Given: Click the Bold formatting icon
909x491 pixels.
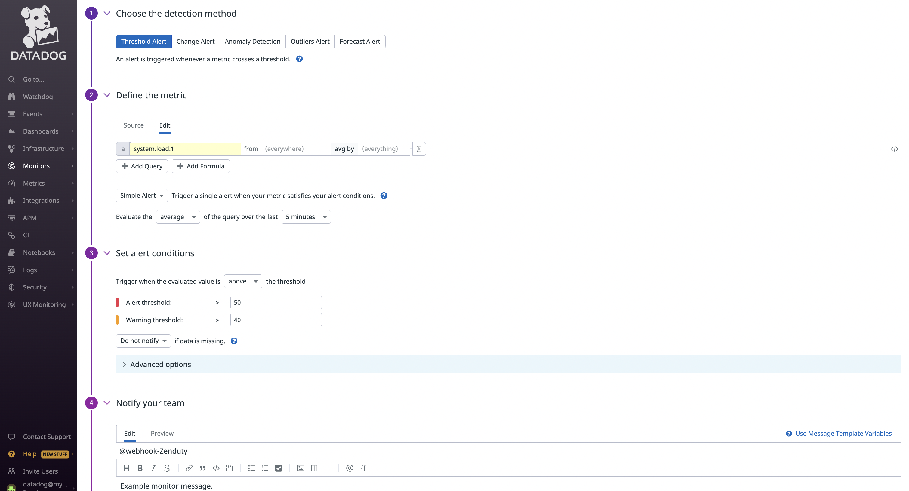Looking at the screenshot, I should point(140,468).
